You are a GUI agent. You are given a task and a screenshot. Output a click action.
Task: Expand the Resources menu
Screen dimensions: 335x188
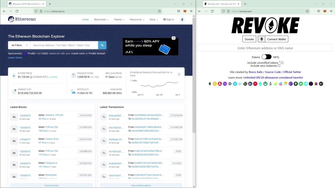pyautogui.click(x=137, y=19)
